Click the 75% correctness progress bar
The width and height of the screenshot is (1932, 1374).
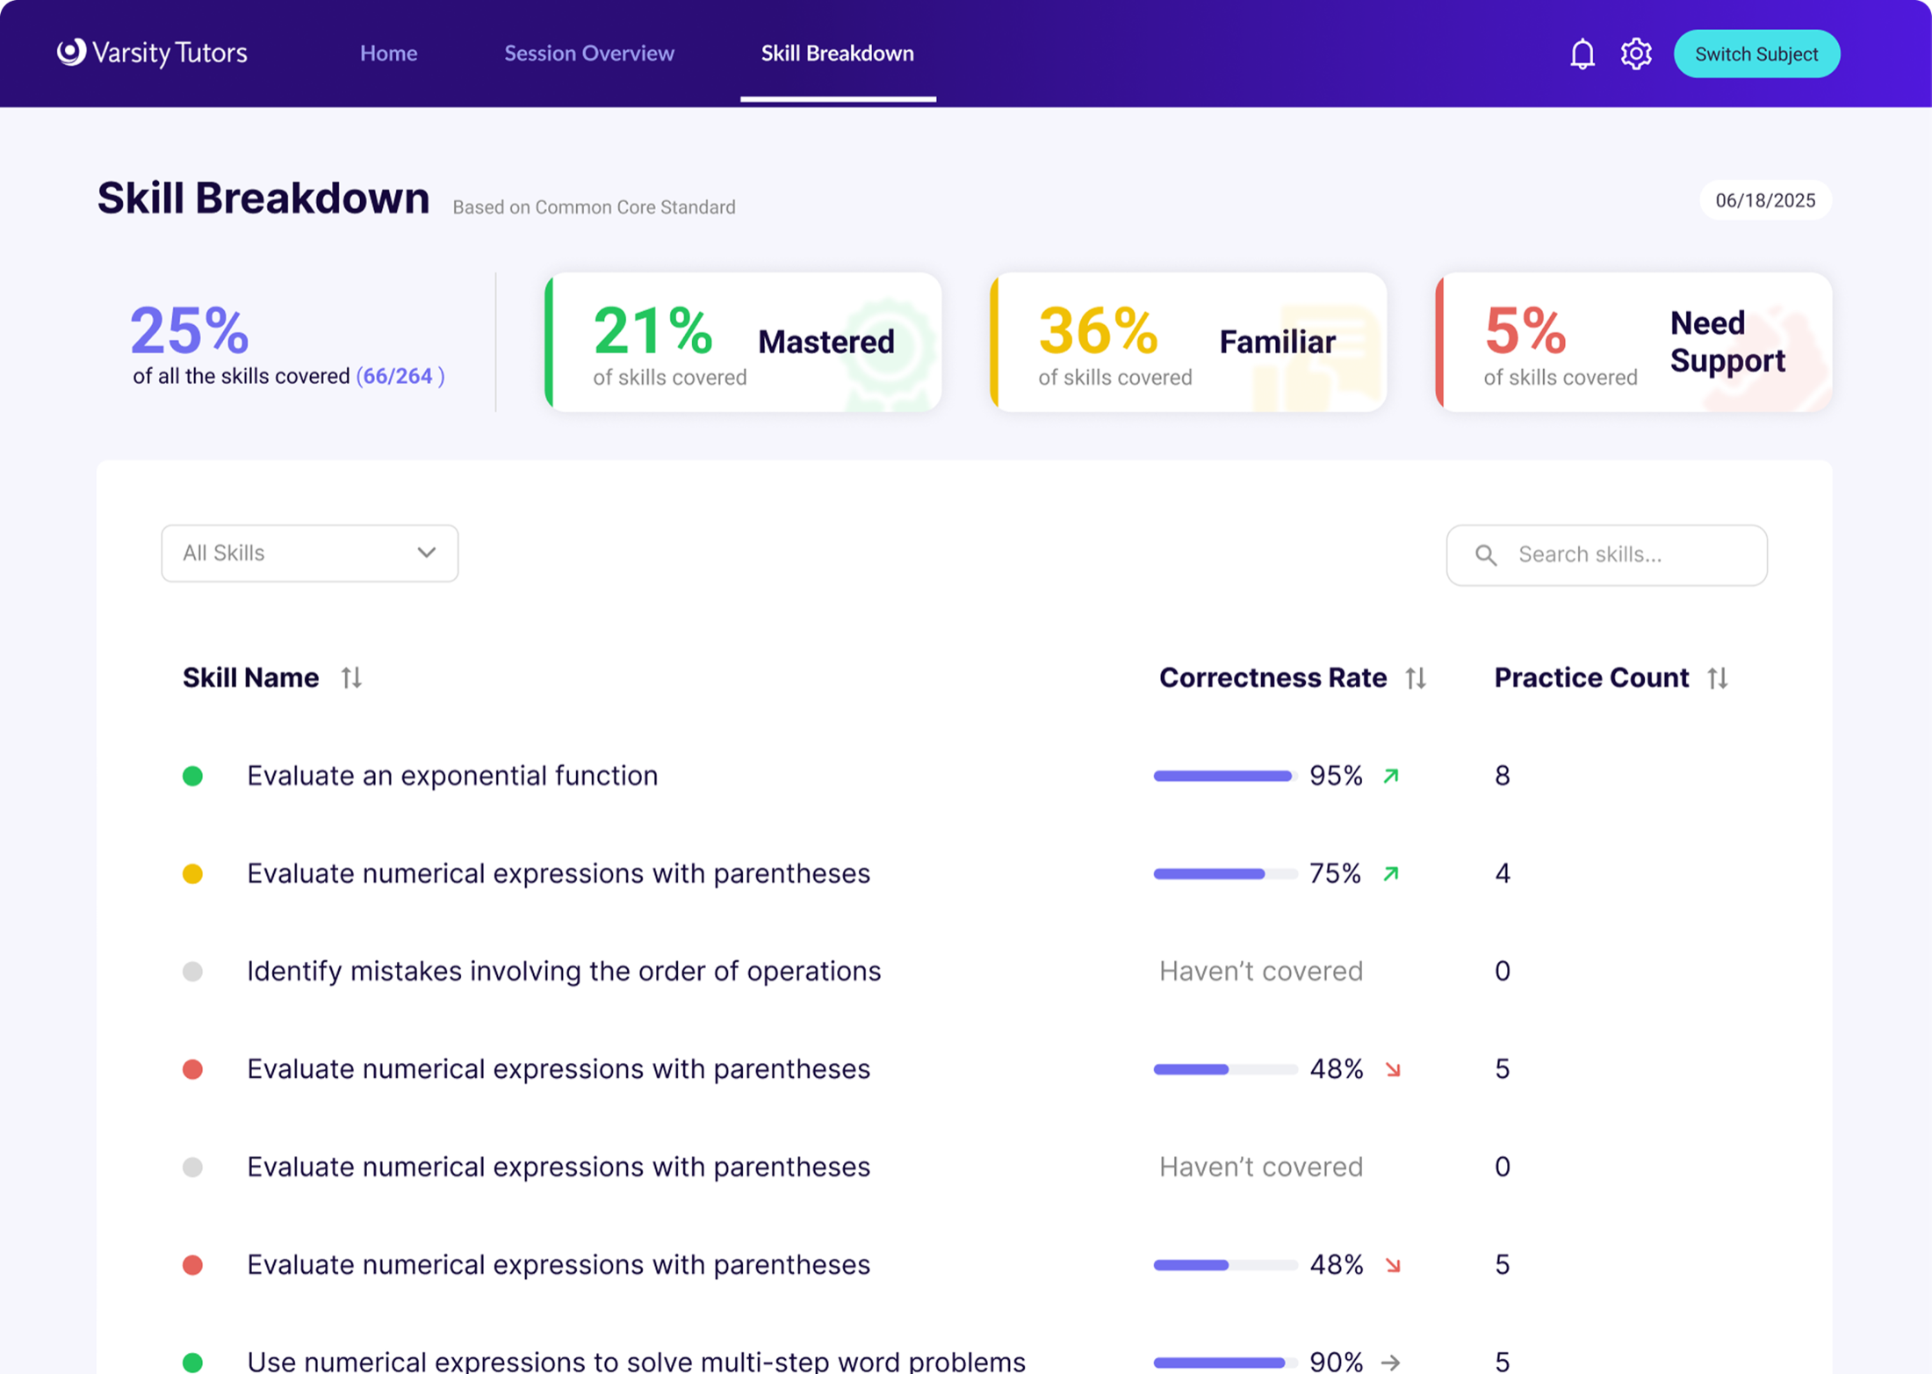[1225, 873]
